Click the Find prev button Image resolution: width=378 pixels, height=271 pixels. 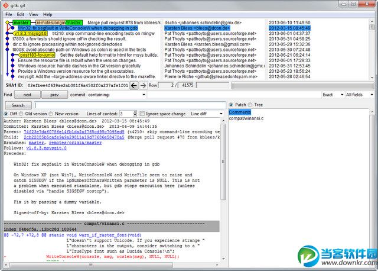[x=54, y=95]
